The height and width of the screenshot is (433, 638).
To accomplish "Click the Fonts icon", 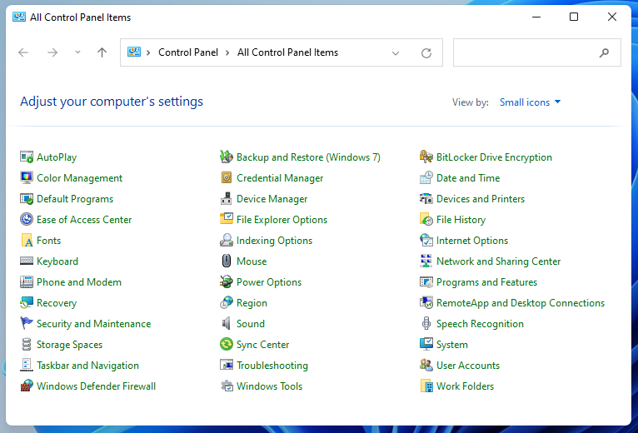I will (27, 240).
